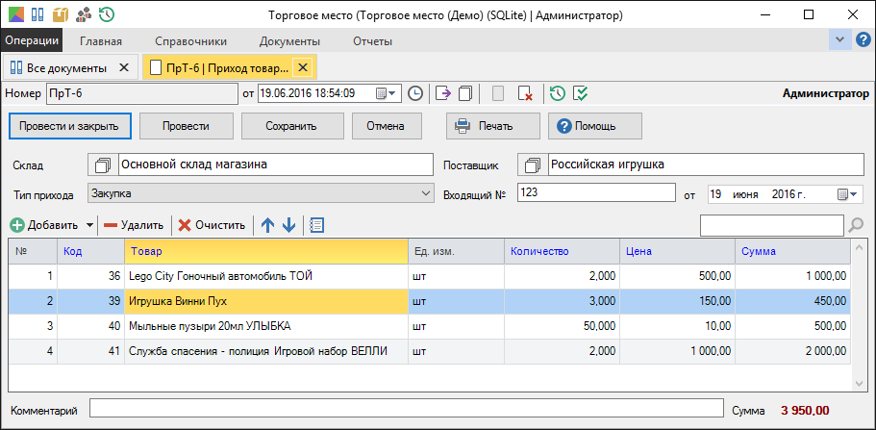This screenshot has height=430, width=876.
Task: Sort by the Количество column header
Action: click(x=562, y=252)
